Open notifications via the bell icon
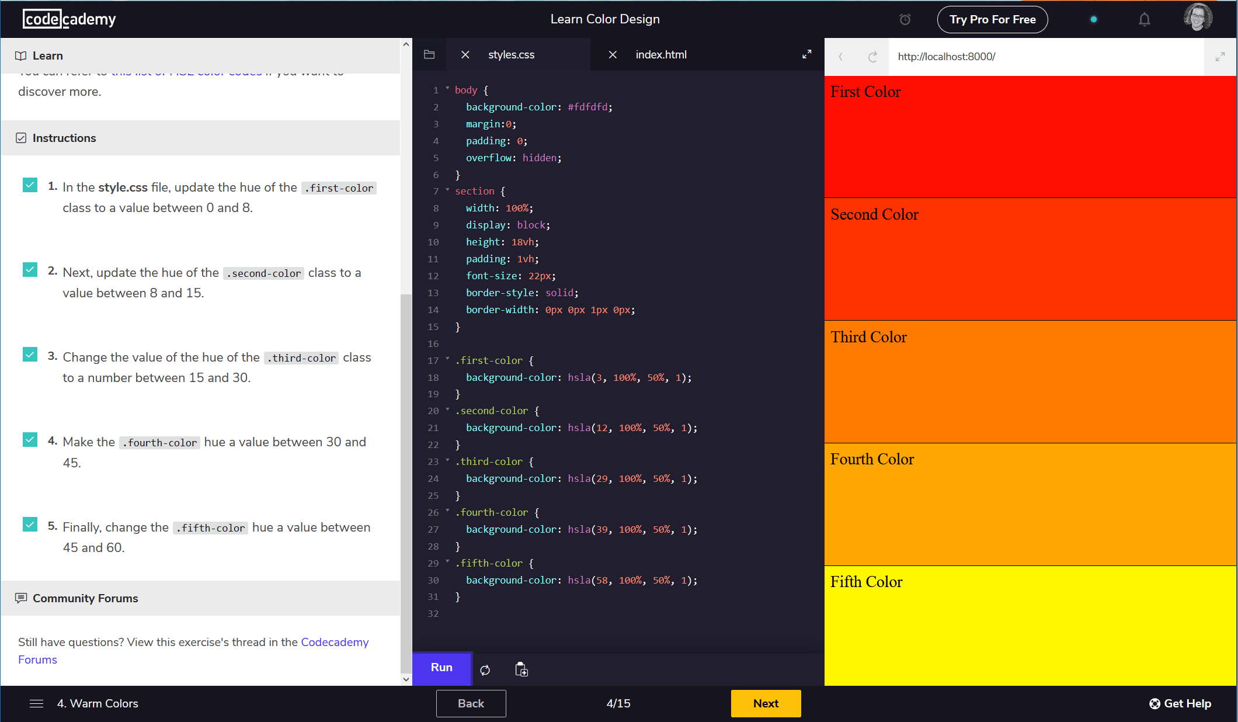Screen dimensions: 1238x722 coord(1145,19)
